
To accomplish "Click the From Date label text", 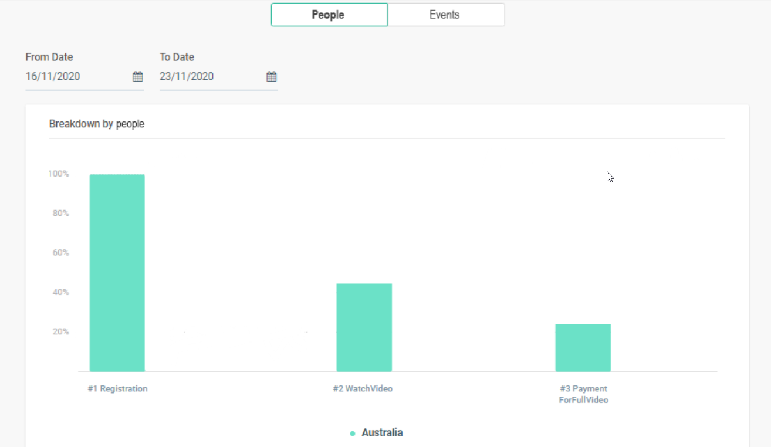I will [x=49, y=57].
